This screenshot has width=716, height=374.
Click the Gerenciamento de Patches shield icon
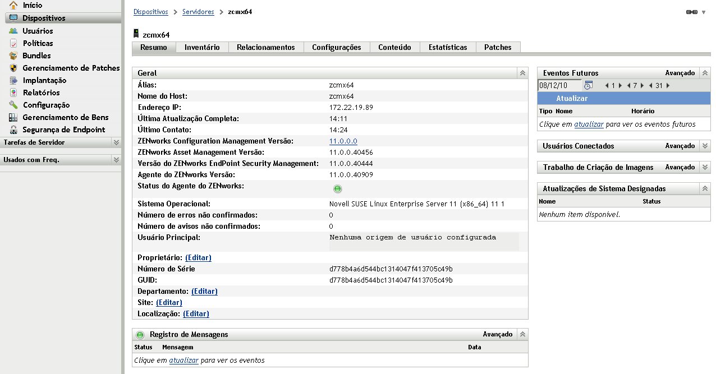(x=13, y=68)
